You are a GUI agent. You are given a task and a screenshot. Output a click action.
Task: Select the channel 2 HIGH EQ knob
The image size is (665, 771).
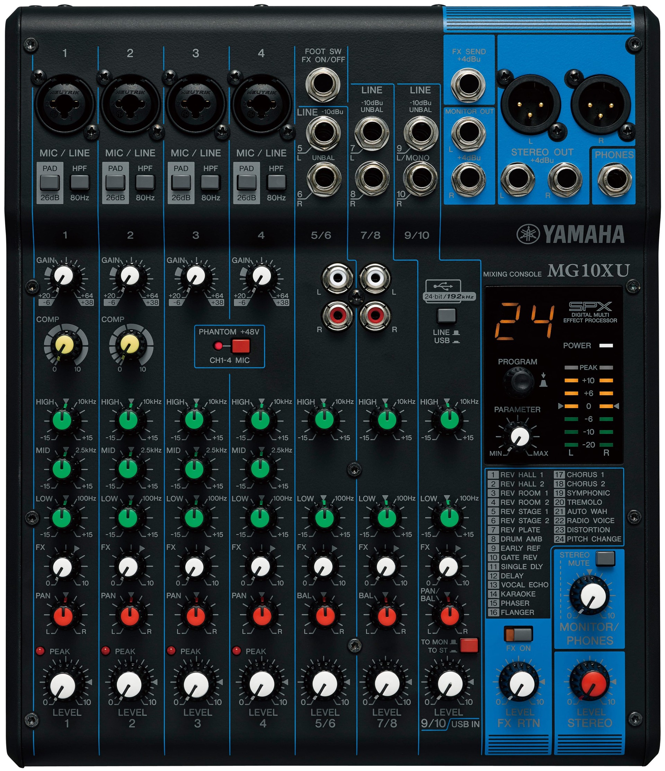[x=129, y=420]
